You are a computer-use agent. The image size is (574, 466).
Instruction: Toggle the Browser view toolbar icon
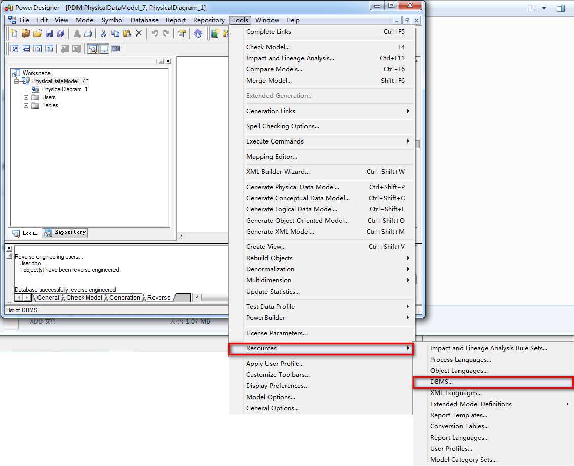(92, 48)
